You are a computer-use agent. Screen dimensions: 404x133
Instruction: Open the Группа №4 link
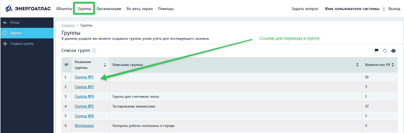coord(84,96)
